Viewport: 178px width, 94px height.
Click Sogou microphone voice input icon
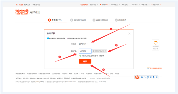(x=154, y=77)
